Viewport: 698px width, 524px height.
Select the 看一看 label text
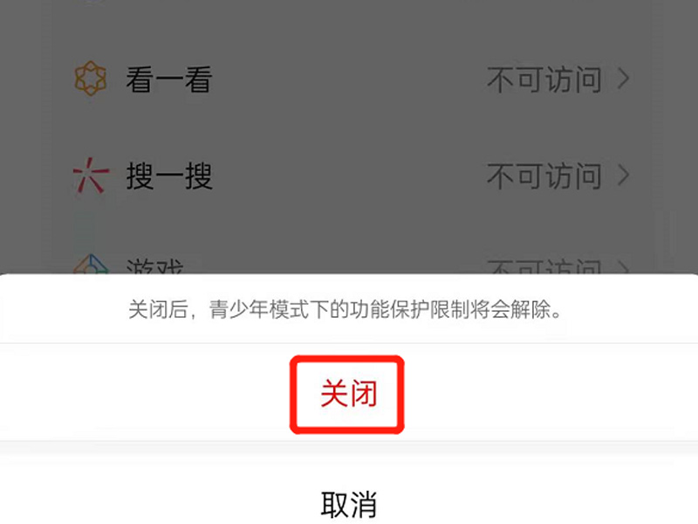pos(168,79)
